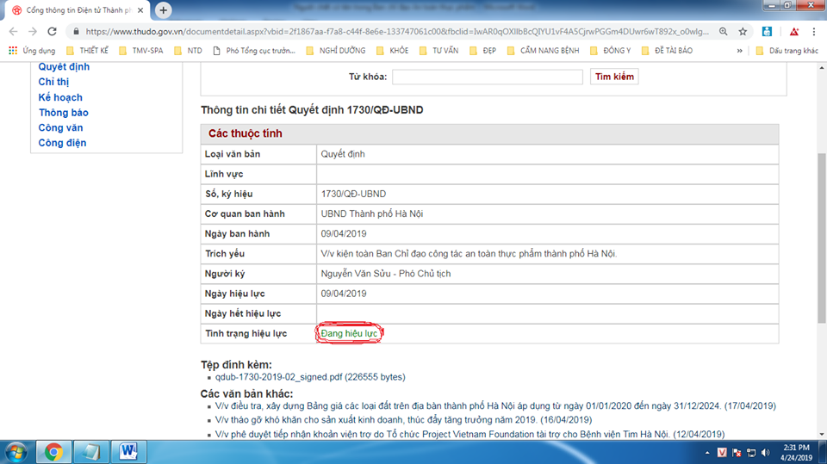Click the Tìm kiếm button
Image resolution: width=827 pixels, height=464 pixels.
[614, 77]
